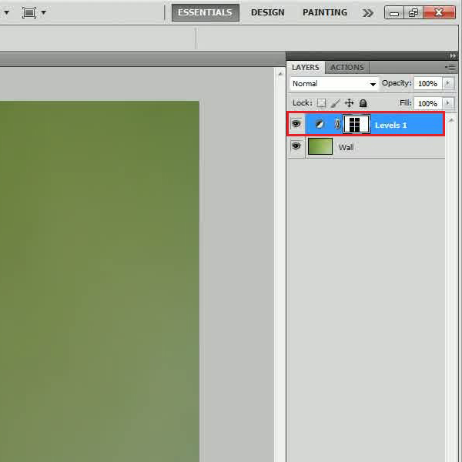Hide the Levels 1 layer
Image resolution: width=462 pixels, height=462 pixels.
point(296,124)
